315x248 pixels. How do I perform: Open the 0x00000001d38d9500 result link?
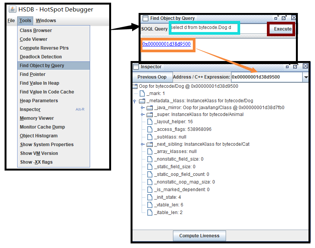click(166, 44)
